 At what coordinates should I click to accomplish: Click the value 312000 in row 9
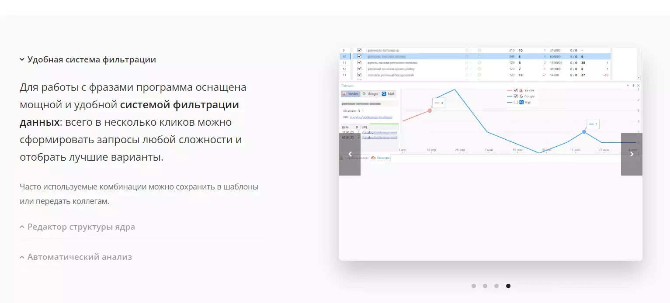coord(555,50)
